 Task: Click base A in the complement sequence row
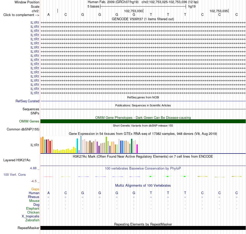48,14
